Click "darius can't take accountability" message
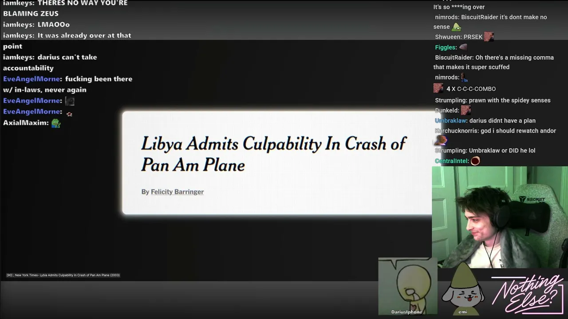 (x=50, y=62)
